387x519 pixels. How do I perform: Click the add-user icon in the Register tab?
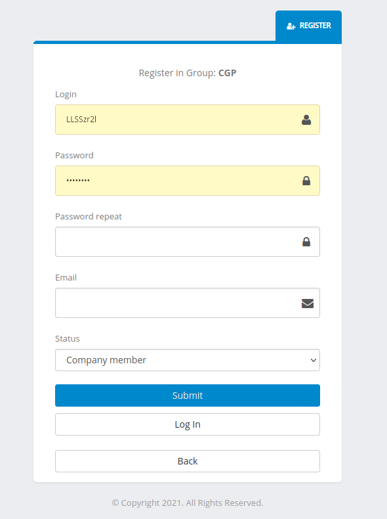tap(291, 26)
